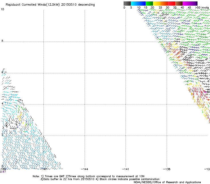This screenshot has width=210, height=184.
Task: Click the longitude axis label '-147'
Action: [x=43, y=169]
